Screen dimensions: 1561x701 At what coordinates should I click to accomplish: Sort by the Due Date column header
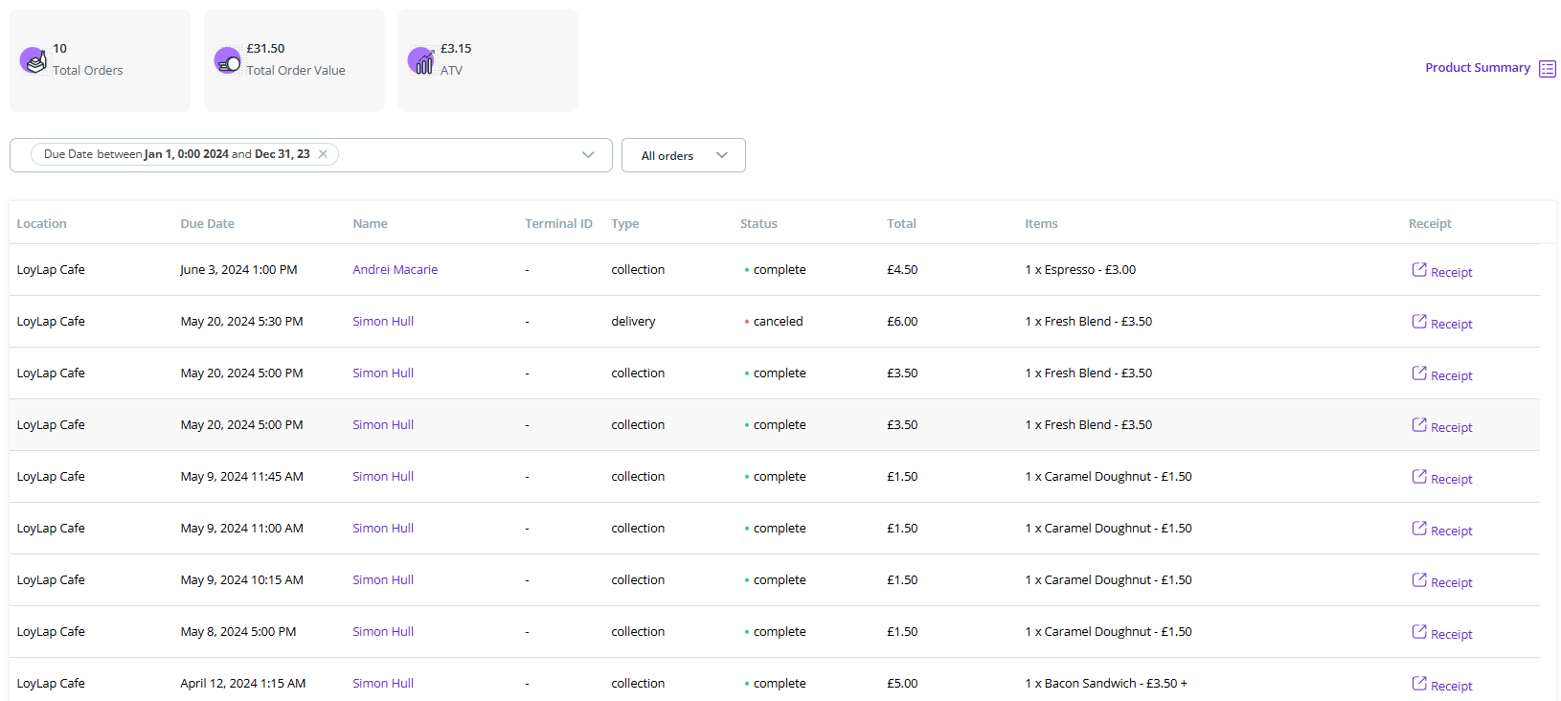tap(207, 224)
